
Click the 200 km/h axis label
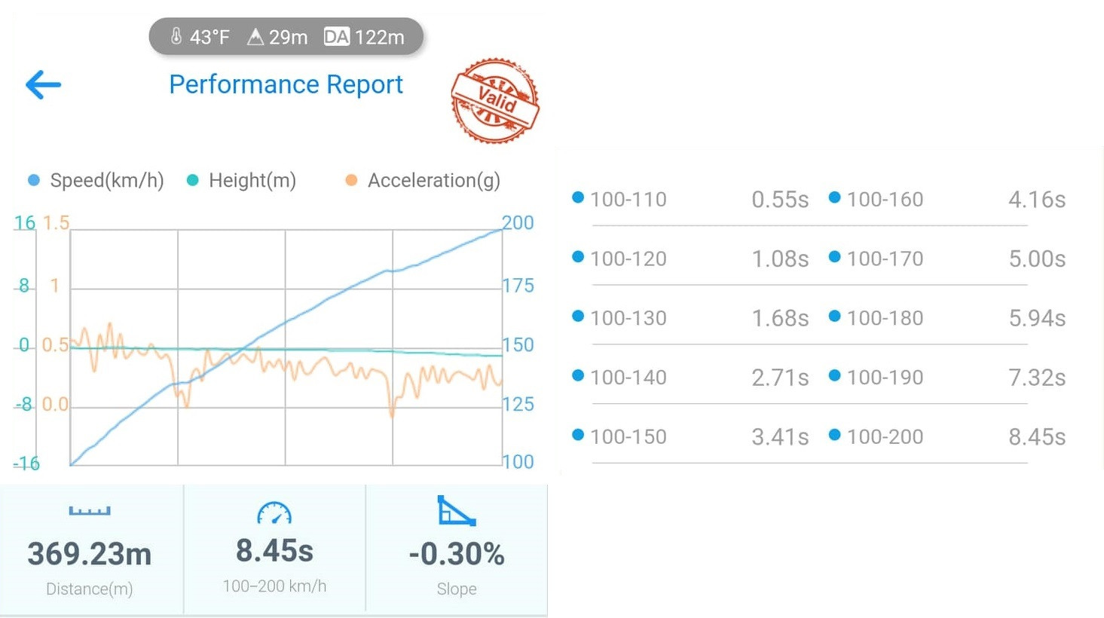518,222
